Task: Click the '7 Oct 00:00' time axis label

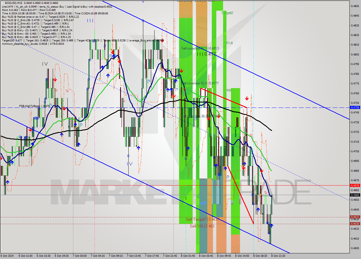Action: 80,256
